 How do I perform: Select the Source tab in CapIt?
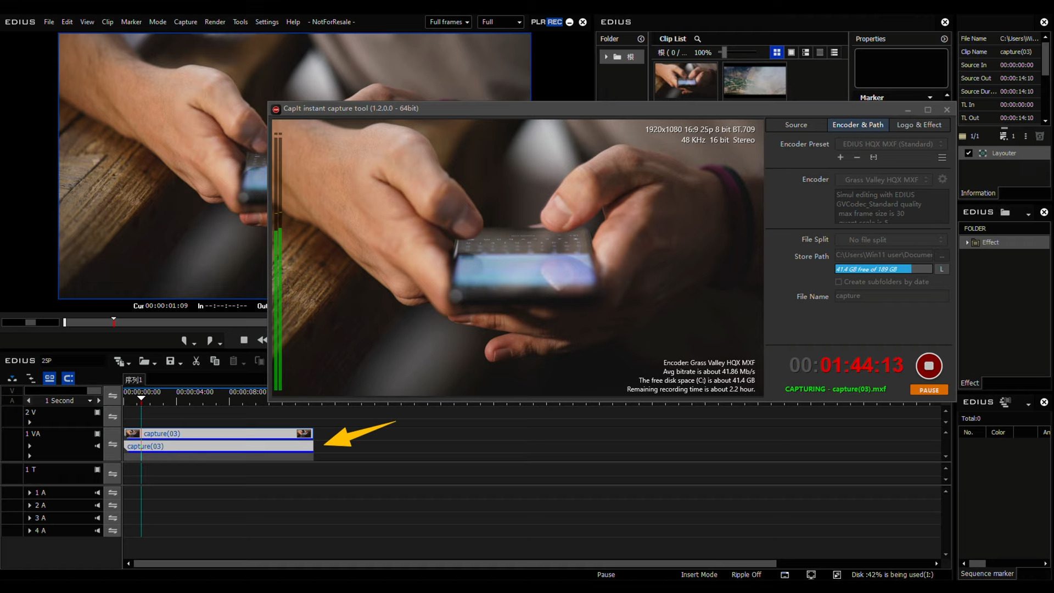point(795,125)
